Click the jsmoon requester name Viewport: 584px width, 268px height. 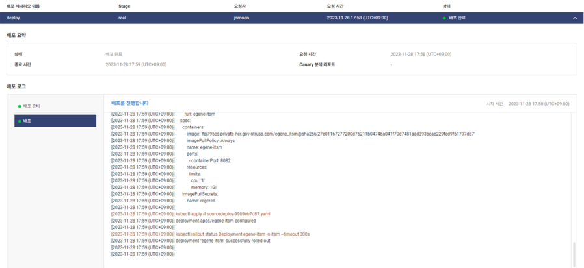point(241,18)
